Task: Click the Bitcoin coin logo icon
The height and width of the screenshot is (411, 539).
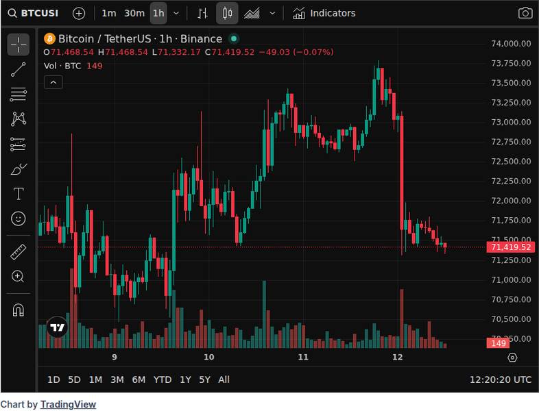Action: click(x=49, y=39)
